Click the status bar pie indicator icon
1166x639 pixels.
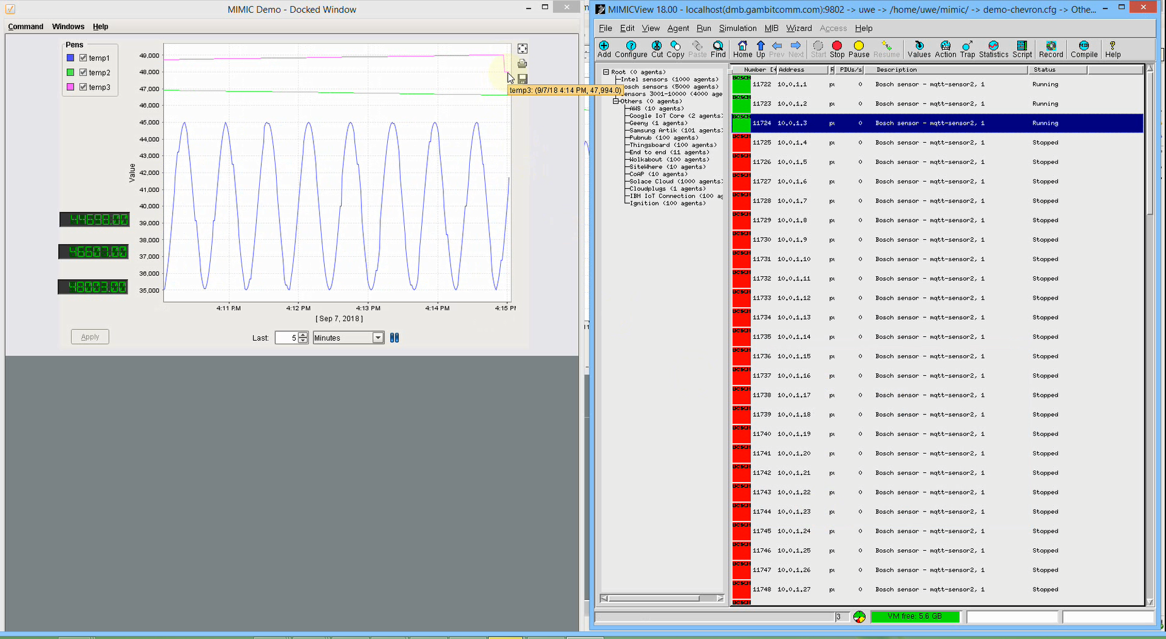coord(859,617)
